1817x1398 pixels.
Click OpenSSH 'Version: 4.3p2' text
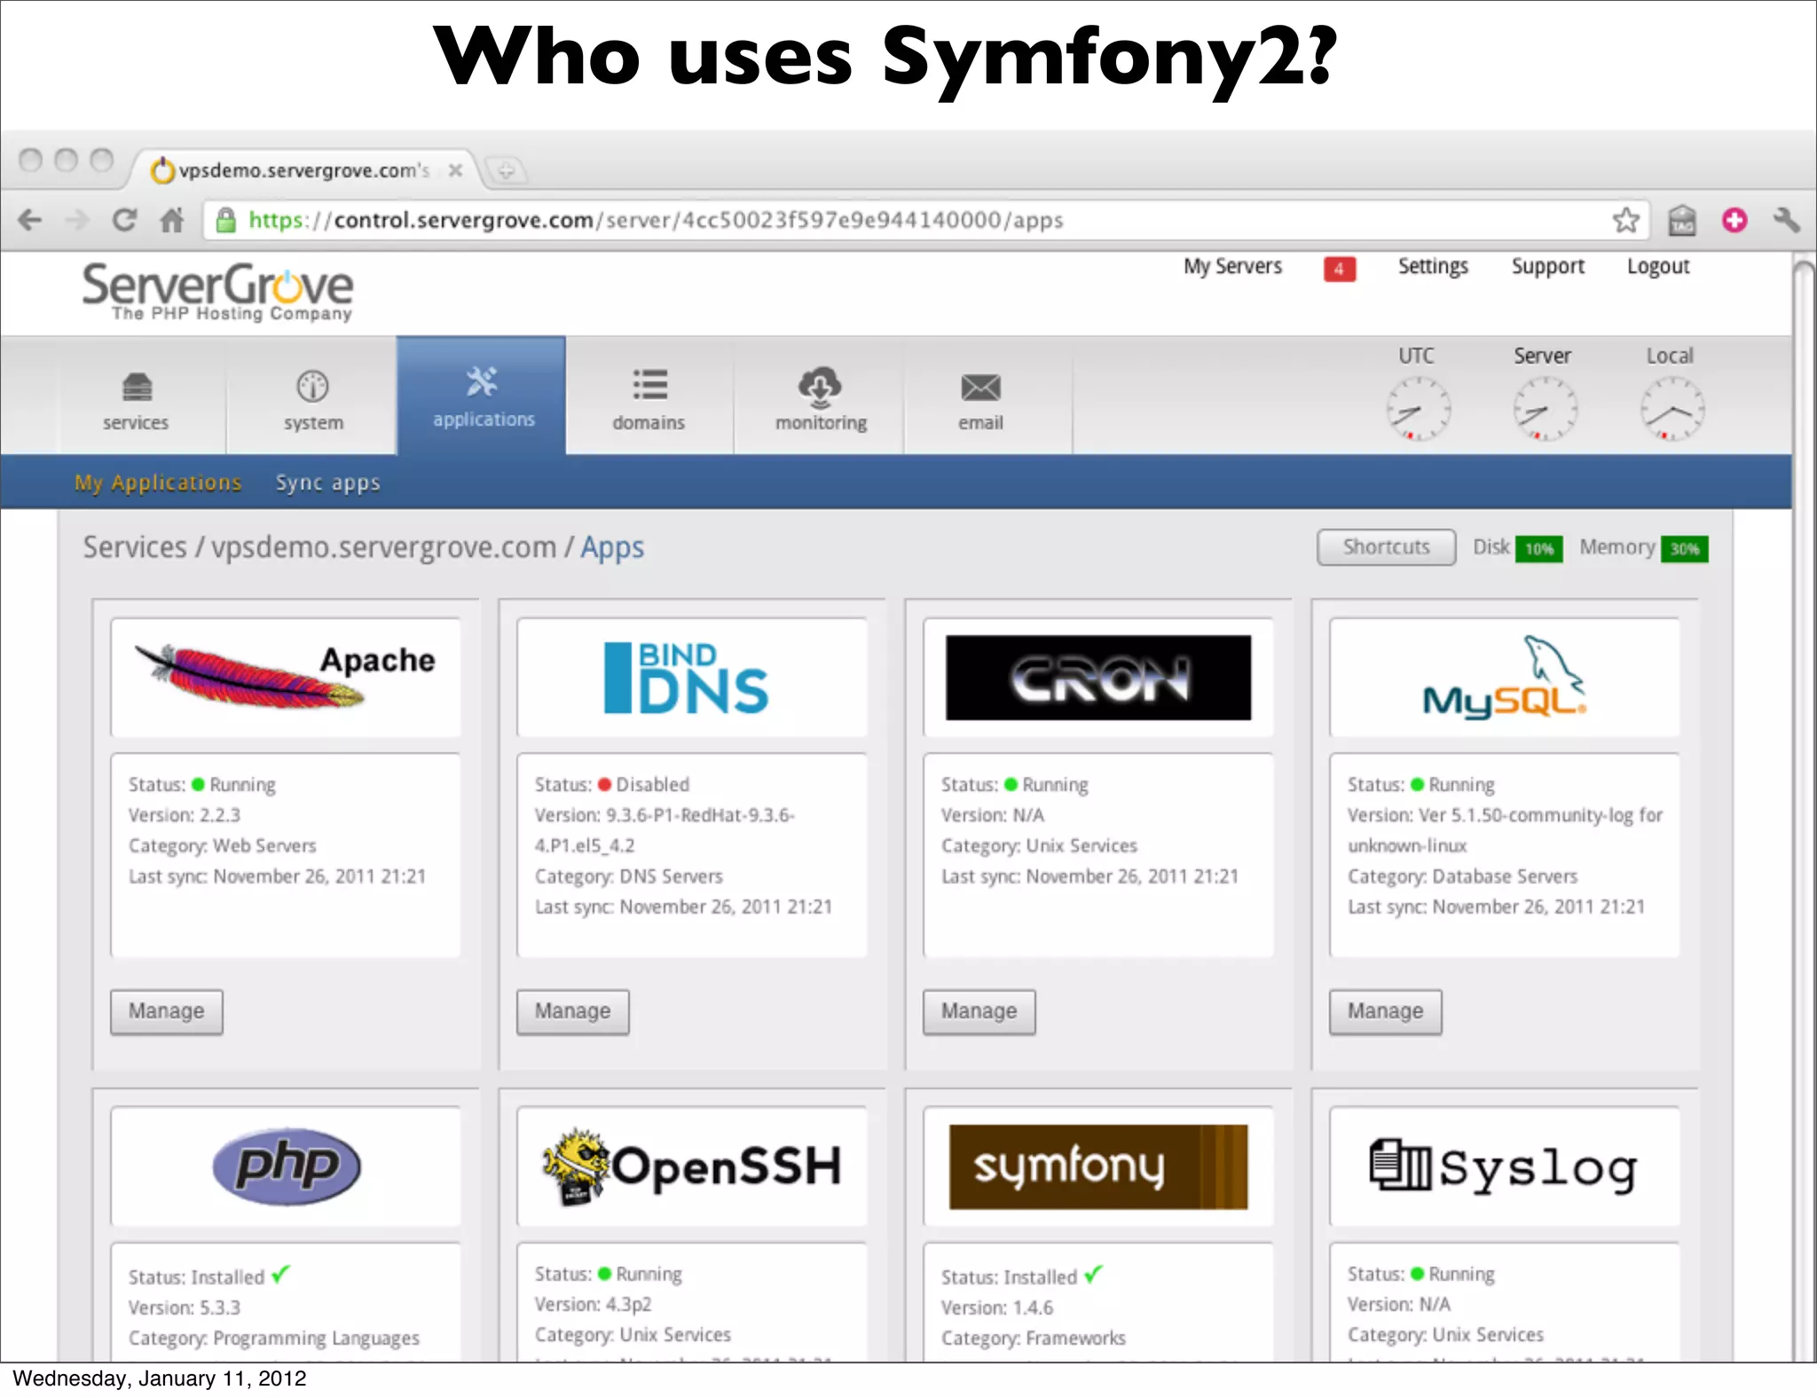(x=593, y=1304)
